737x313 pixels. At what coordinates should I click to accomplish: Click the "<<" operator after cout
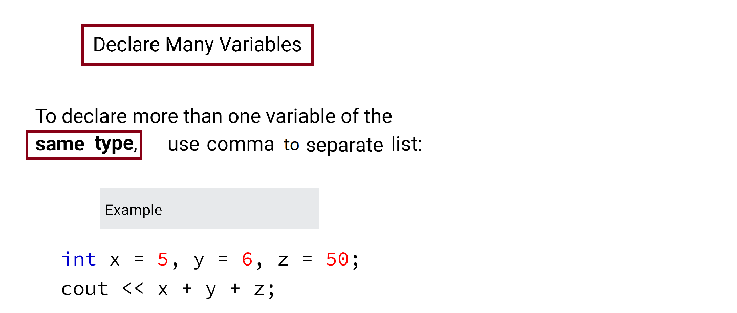pyautogui.click(x=133, y=290)
